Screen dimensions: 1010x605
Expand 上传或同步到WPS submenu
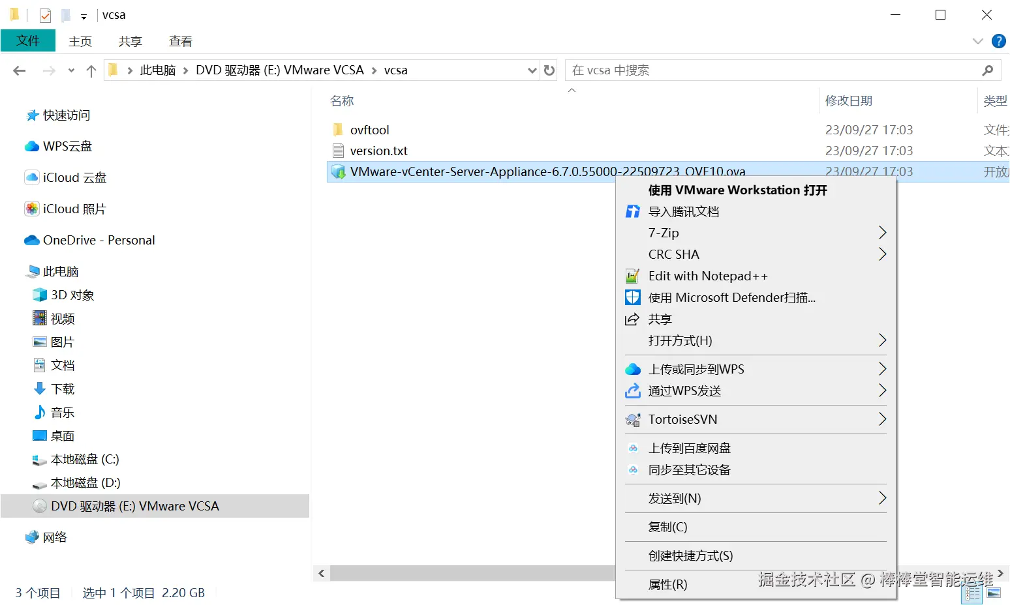pyautogui.click(x=756, y=370)
